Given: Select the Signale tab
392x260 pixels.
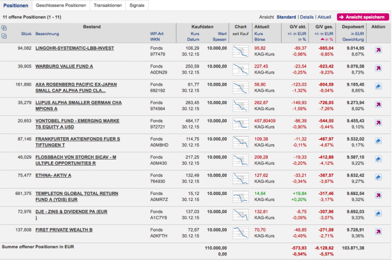Looking at the screenshot, I should tap(136, 6).
